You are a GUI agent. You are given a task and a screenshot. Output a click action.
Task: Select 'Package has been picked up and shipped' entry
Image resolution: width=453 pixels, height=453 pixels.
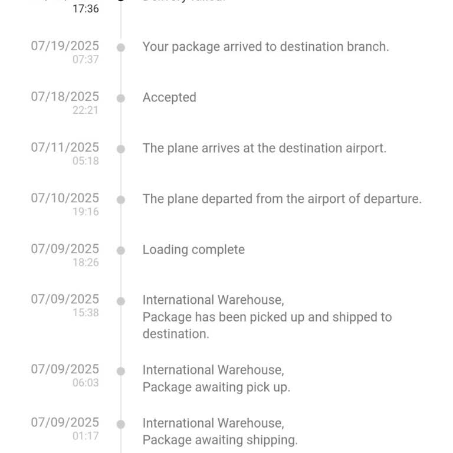(x=267, y=317)
